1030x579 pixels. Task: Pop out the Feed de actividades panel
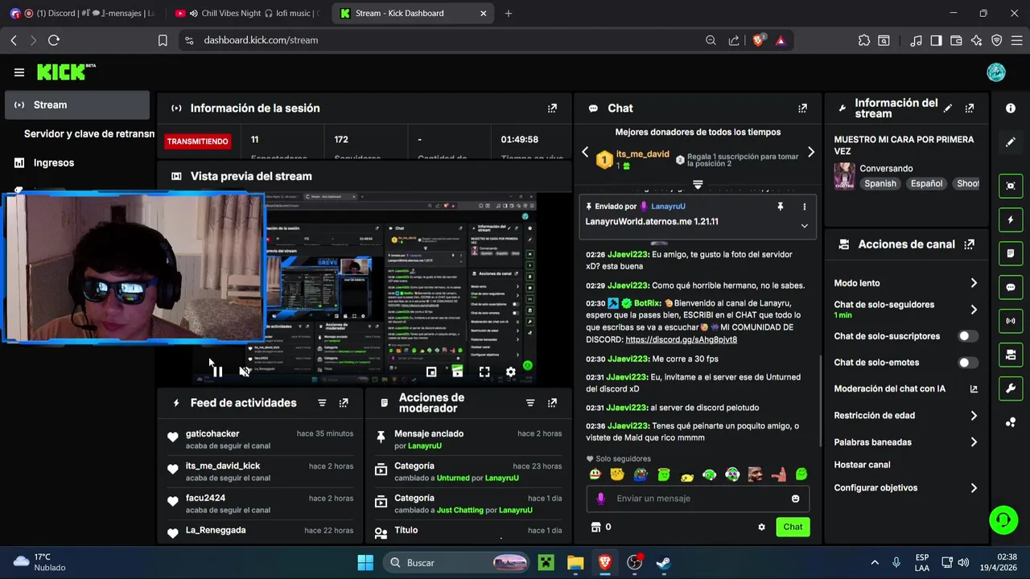344,403
